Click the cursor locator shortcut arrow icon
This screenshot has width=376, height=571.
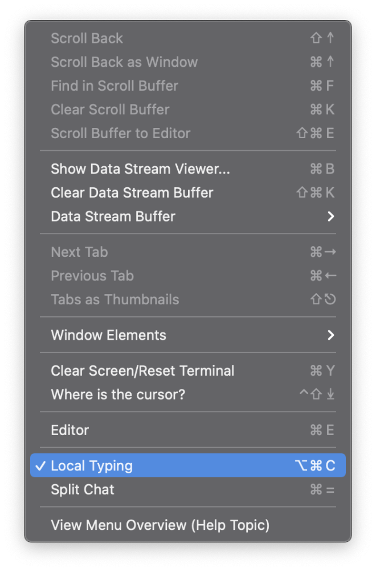click(x=330, y=395)
